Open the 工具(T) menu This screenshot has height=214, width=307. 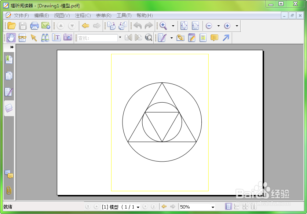coord(124,15)
